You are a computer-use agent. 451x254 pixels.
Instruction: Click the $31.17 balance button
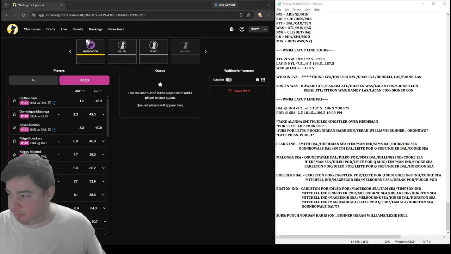[x=255, y=29]
